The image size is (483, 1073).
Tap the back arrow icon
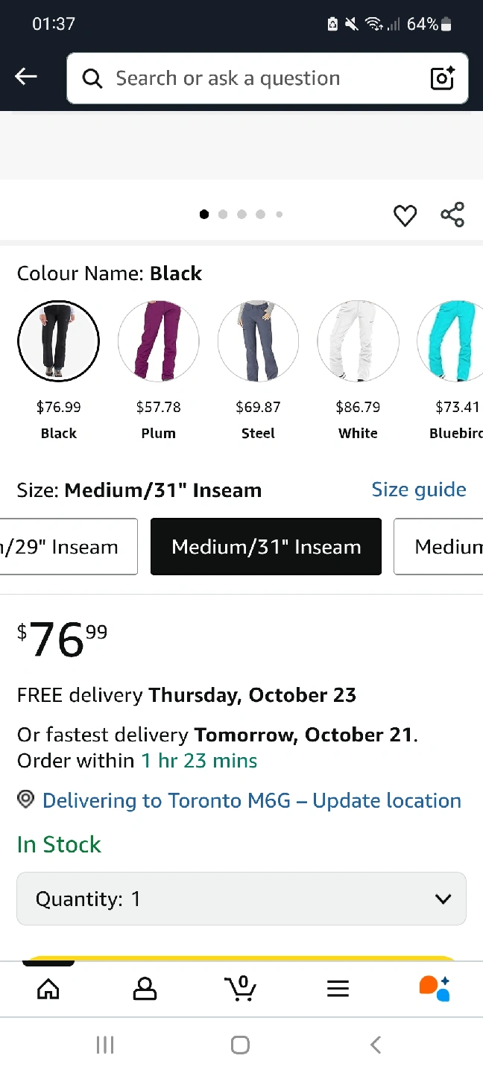point(26,77)
